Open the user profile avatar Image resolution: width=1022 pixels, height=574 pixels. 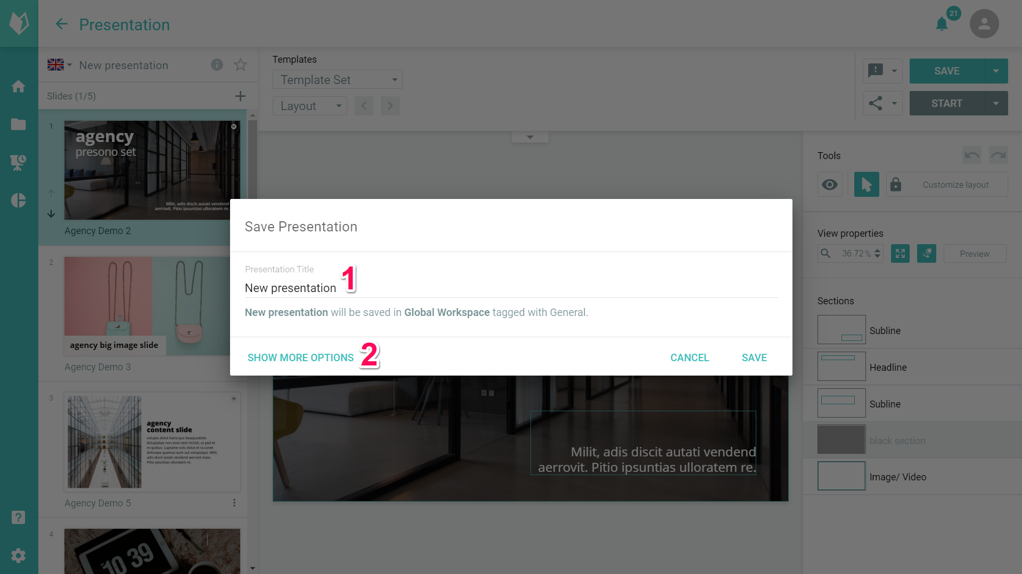click(984, 24)
